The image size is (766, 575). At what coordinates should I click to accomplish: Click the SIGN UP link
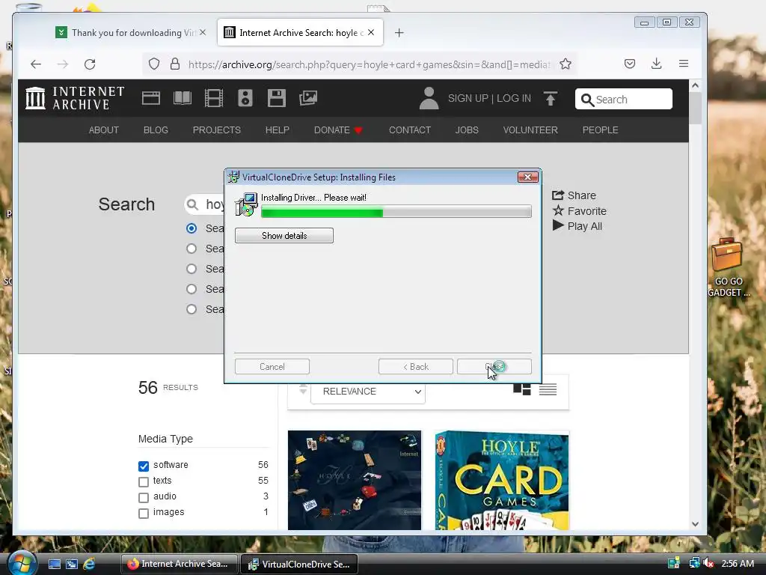coord(468,98)
